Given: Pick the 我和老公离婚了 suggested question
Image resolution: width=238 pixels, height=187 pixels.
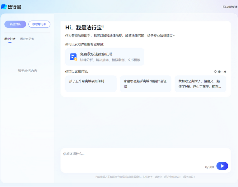Looking at the screenshot, I should click(x=200, y=84).
